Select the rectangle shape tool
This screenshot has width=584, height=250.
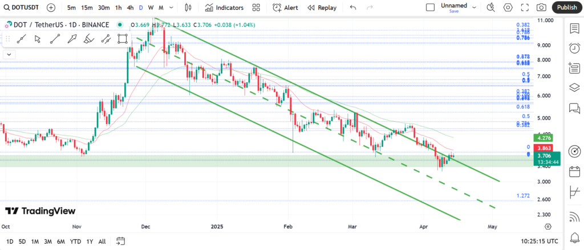pos(122,39)
